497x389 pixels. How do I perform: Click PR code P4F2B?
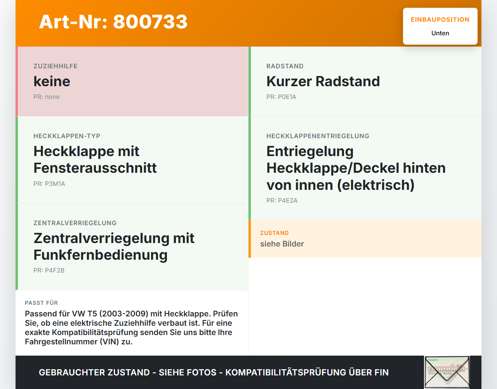(x=49, y=271)
